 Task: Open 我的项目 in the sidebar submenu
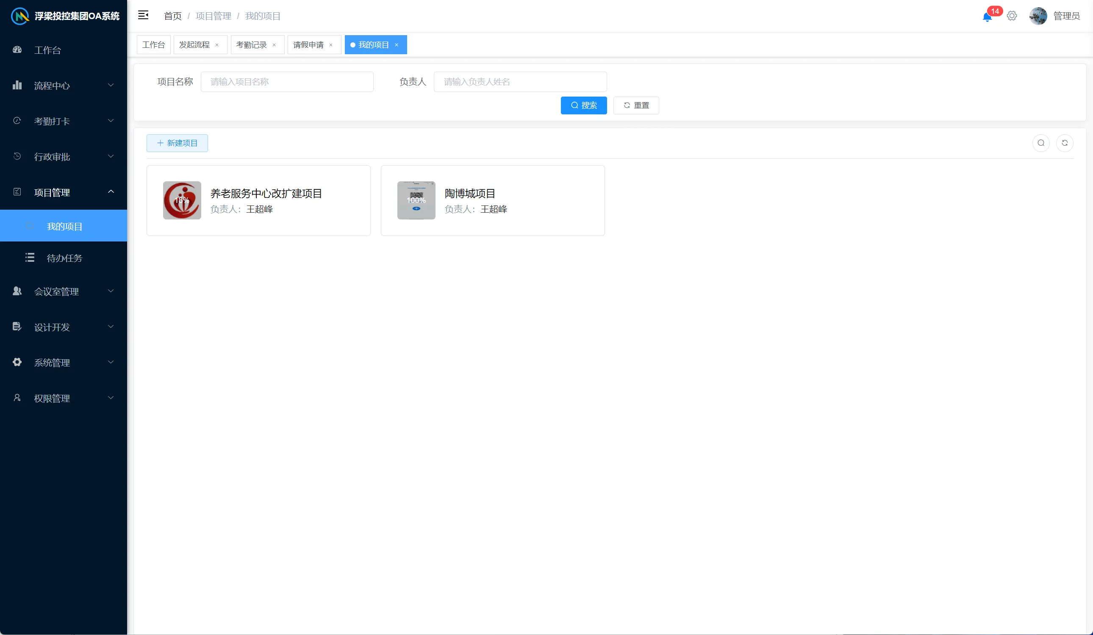(x=64, y=226)
